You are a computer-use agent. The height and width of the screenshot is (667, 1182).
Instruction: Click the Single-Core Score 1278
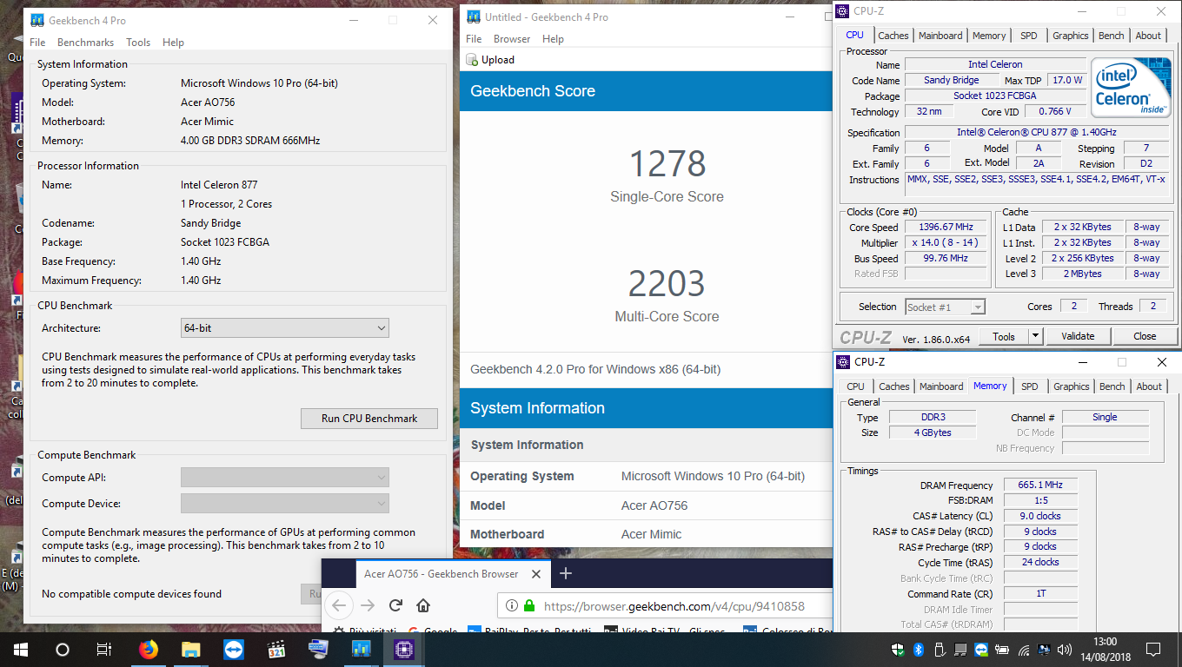(x=667, y=163)
